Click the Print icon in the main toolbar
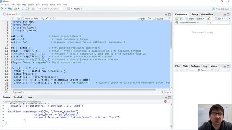This screenshot has height=130, width=232. [x=33, y=9]
